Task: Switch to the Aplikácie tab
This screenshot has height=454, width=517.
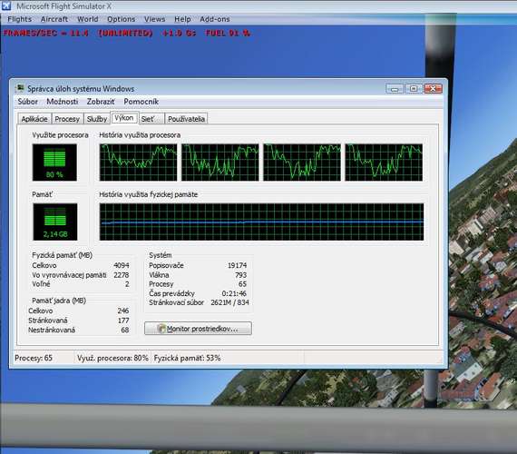Action: tap(34, 119)
